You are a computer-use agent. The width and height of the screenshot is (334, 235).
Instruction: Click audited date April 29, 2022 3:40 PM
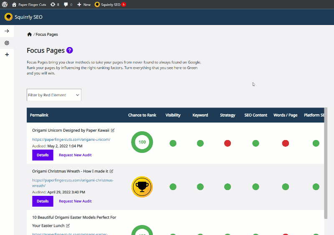point(66,192)
